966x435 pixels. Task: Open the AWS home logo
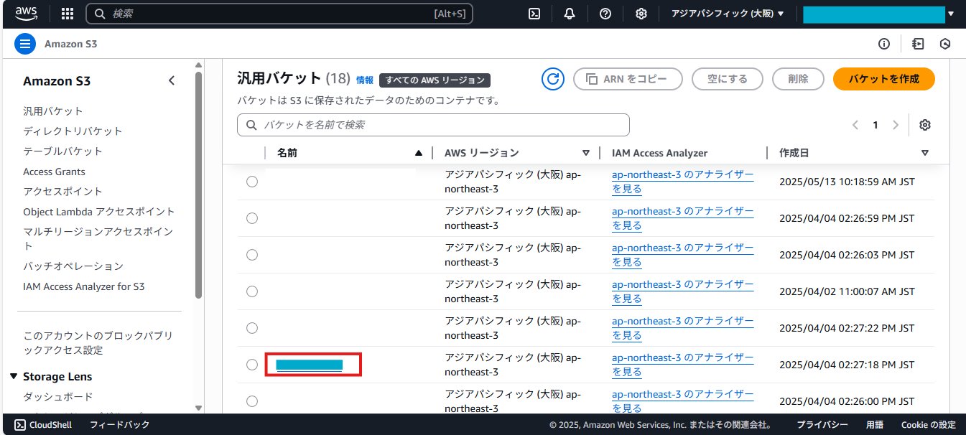pos(26,13)
